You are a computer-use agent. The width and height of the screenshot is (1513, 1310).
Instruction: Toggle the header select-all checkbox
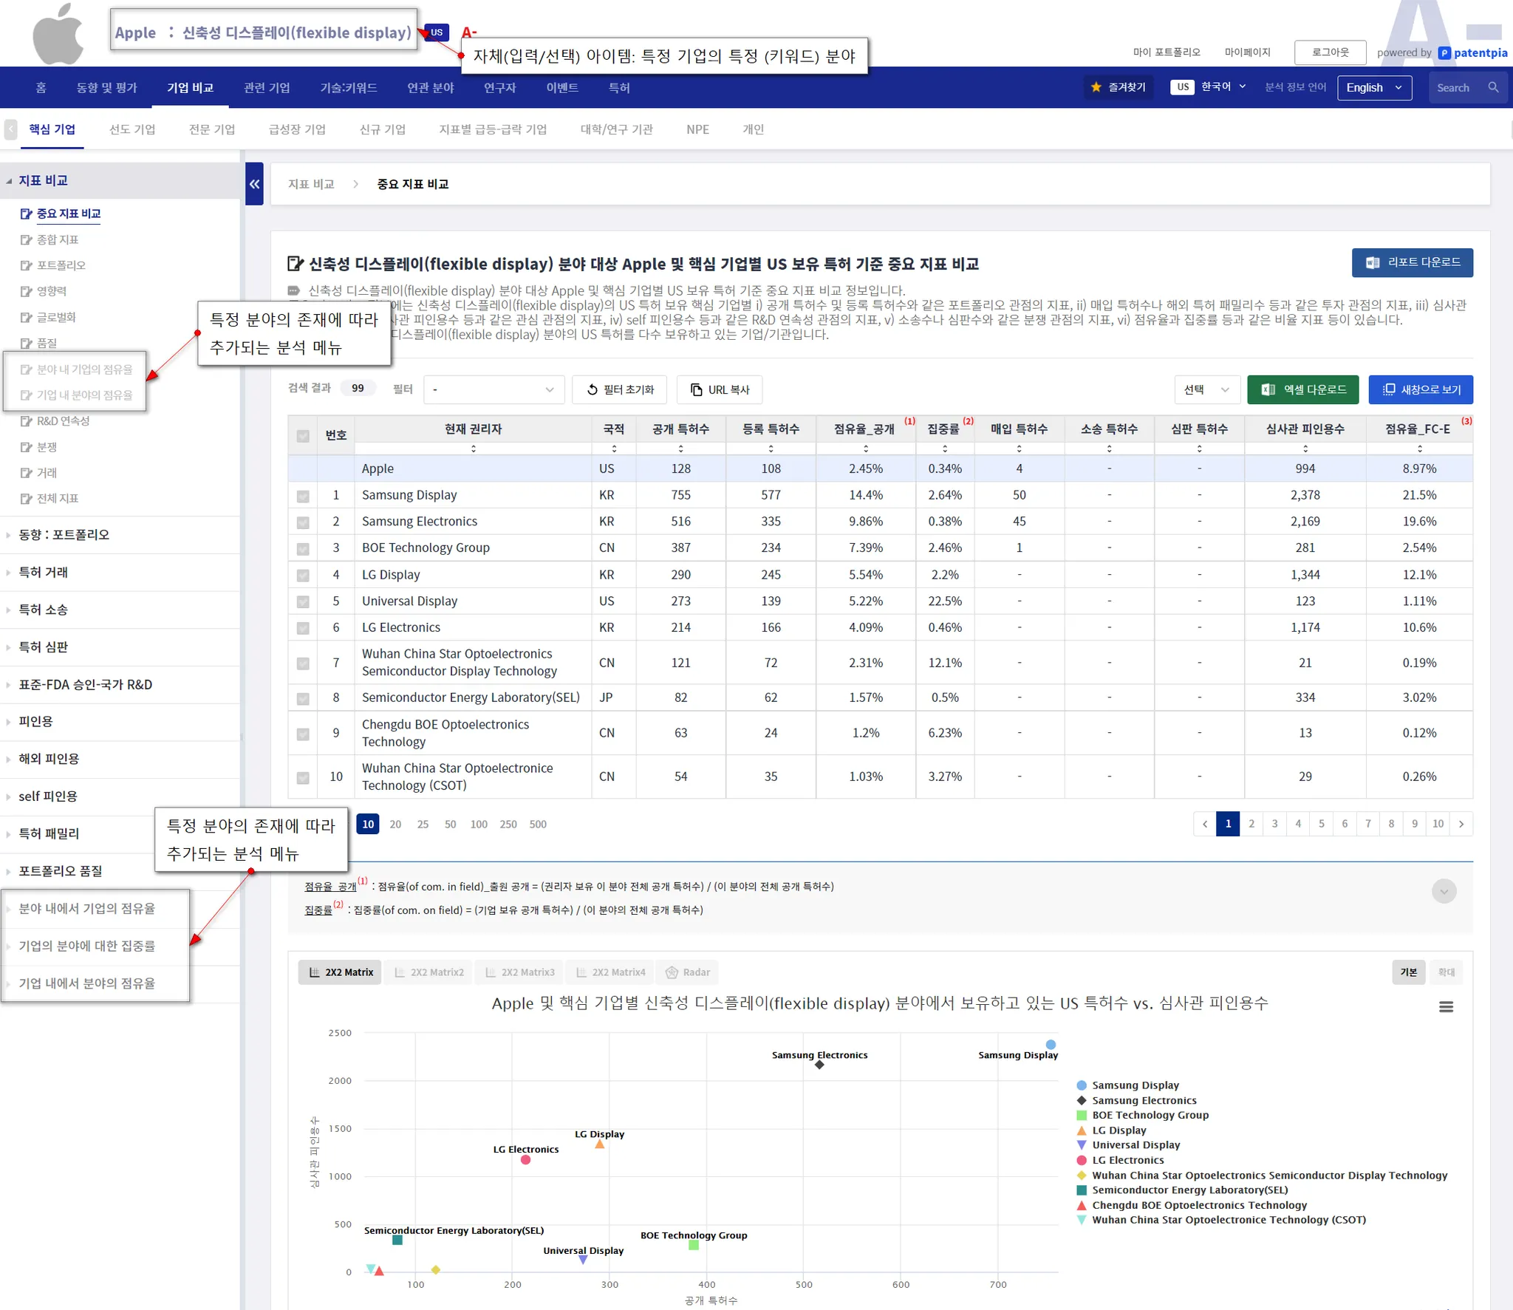tap(303, 435)
